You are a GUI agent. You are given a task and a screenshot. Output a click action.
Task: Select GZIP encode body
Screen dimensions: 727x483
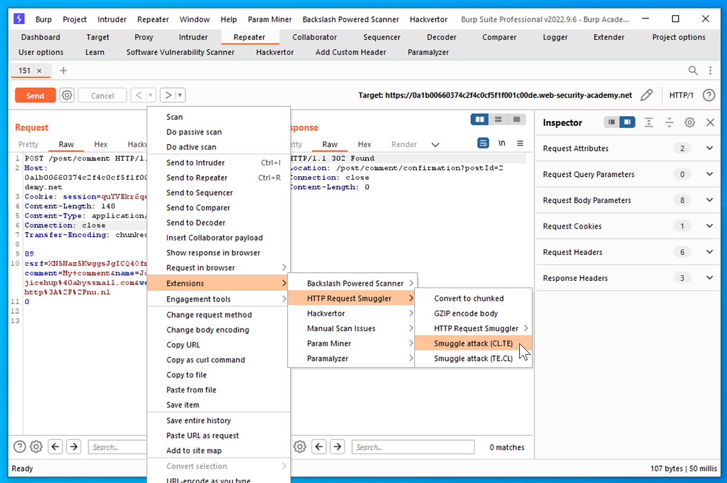[x=473, y=314]
